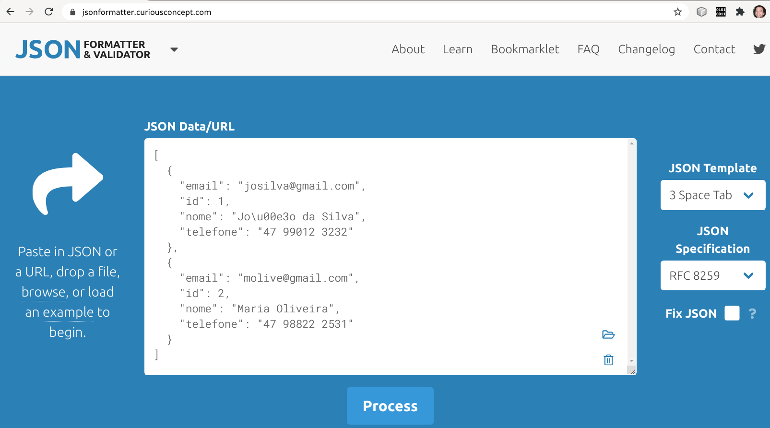The height and width of the screenshot is (428, 770).
Task: Click the browser back arrow
Action: [11, 12]
